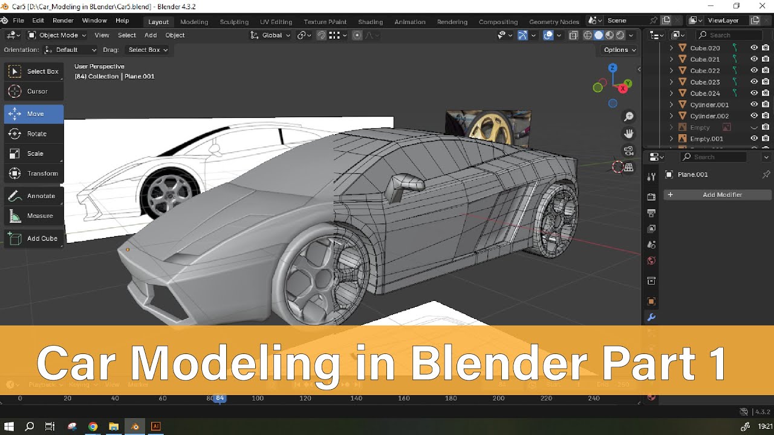Switch to the Modeling workspace tab
Screen dimensions: 774x435
point(194,22)
